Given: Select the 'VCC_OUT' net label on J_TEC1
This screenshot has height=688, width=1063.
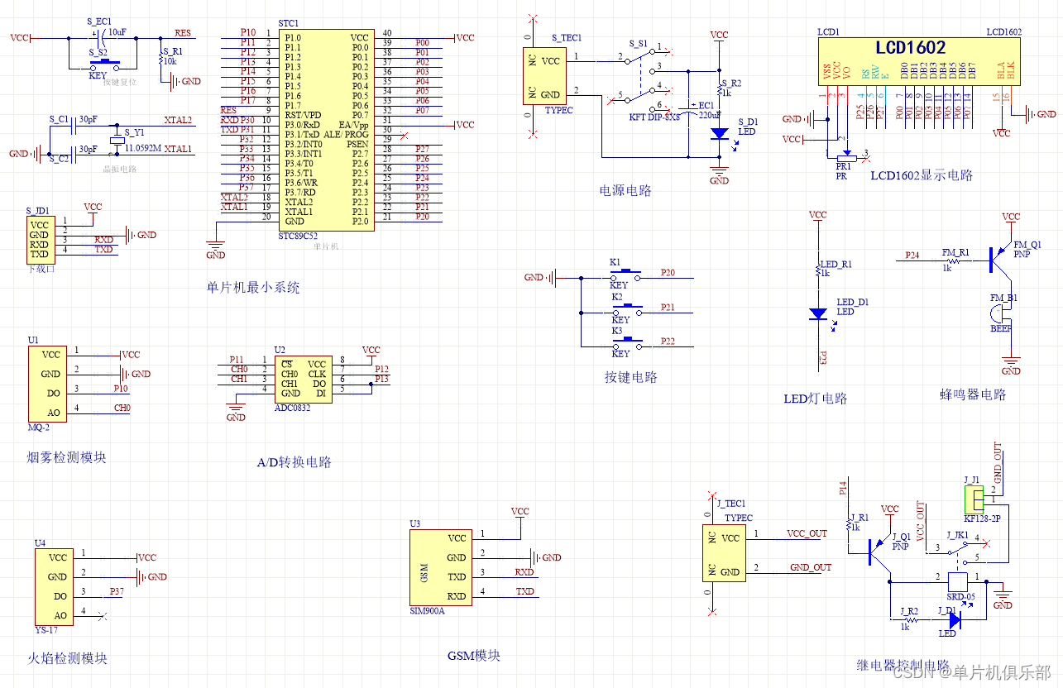Looking at the screenshot, I should point(807,534).
